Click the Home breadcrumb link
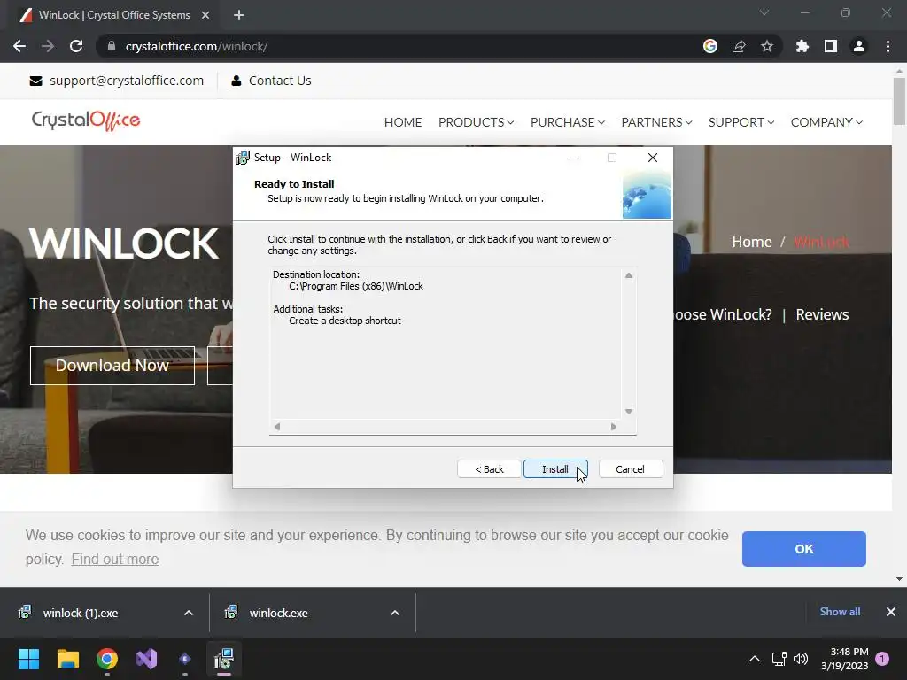Screen dimensions: 907x680 [751, 242]
